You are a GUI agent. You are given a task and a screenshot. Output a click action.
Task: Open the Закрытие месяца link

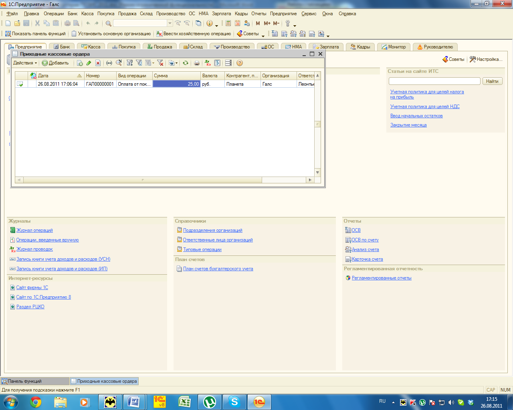pyautogui.click(x=408, y=125)
